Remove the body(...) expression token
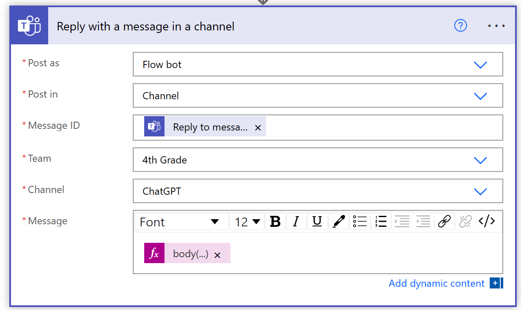 pyautogui.click(x=217, y=255)
